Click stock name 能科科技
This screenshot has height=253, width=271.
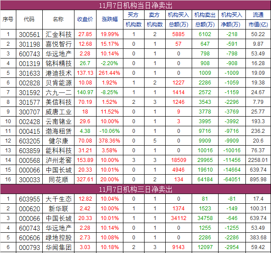point(59,150)
